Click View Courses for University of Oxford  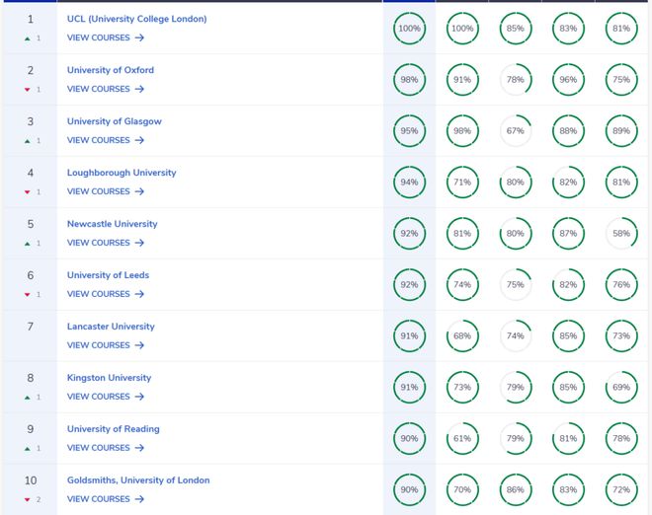(x=106, y=89)
